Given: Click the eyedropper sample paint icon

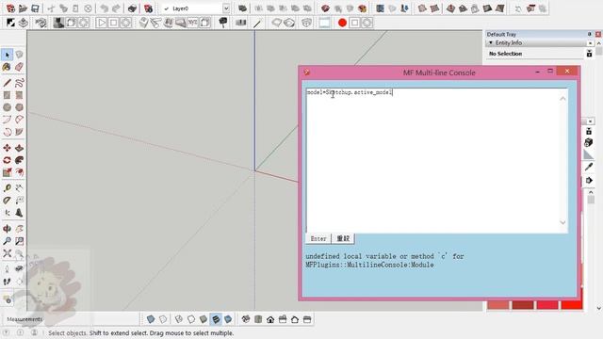Looking at the screenshot, I should [589, 167].
